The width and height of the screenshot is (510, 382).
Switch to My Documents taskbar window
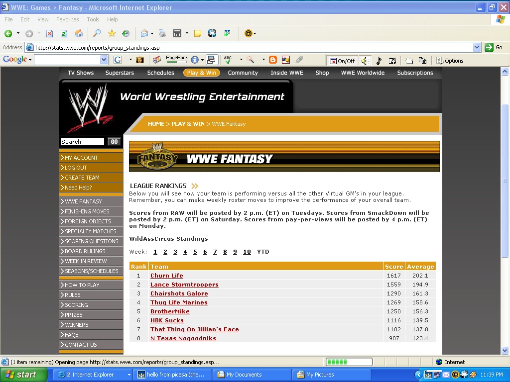click(252, 375)
